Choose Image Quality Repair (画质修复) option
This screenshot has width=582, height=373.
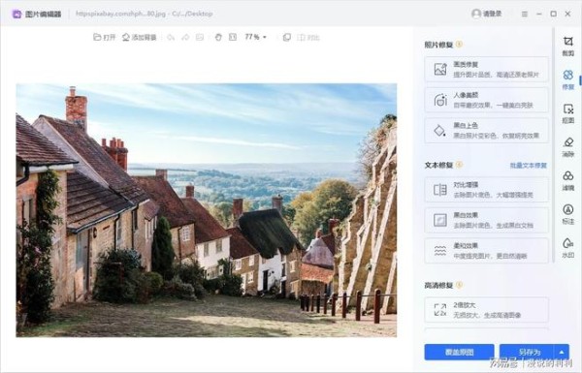click(x=486, y=70)
